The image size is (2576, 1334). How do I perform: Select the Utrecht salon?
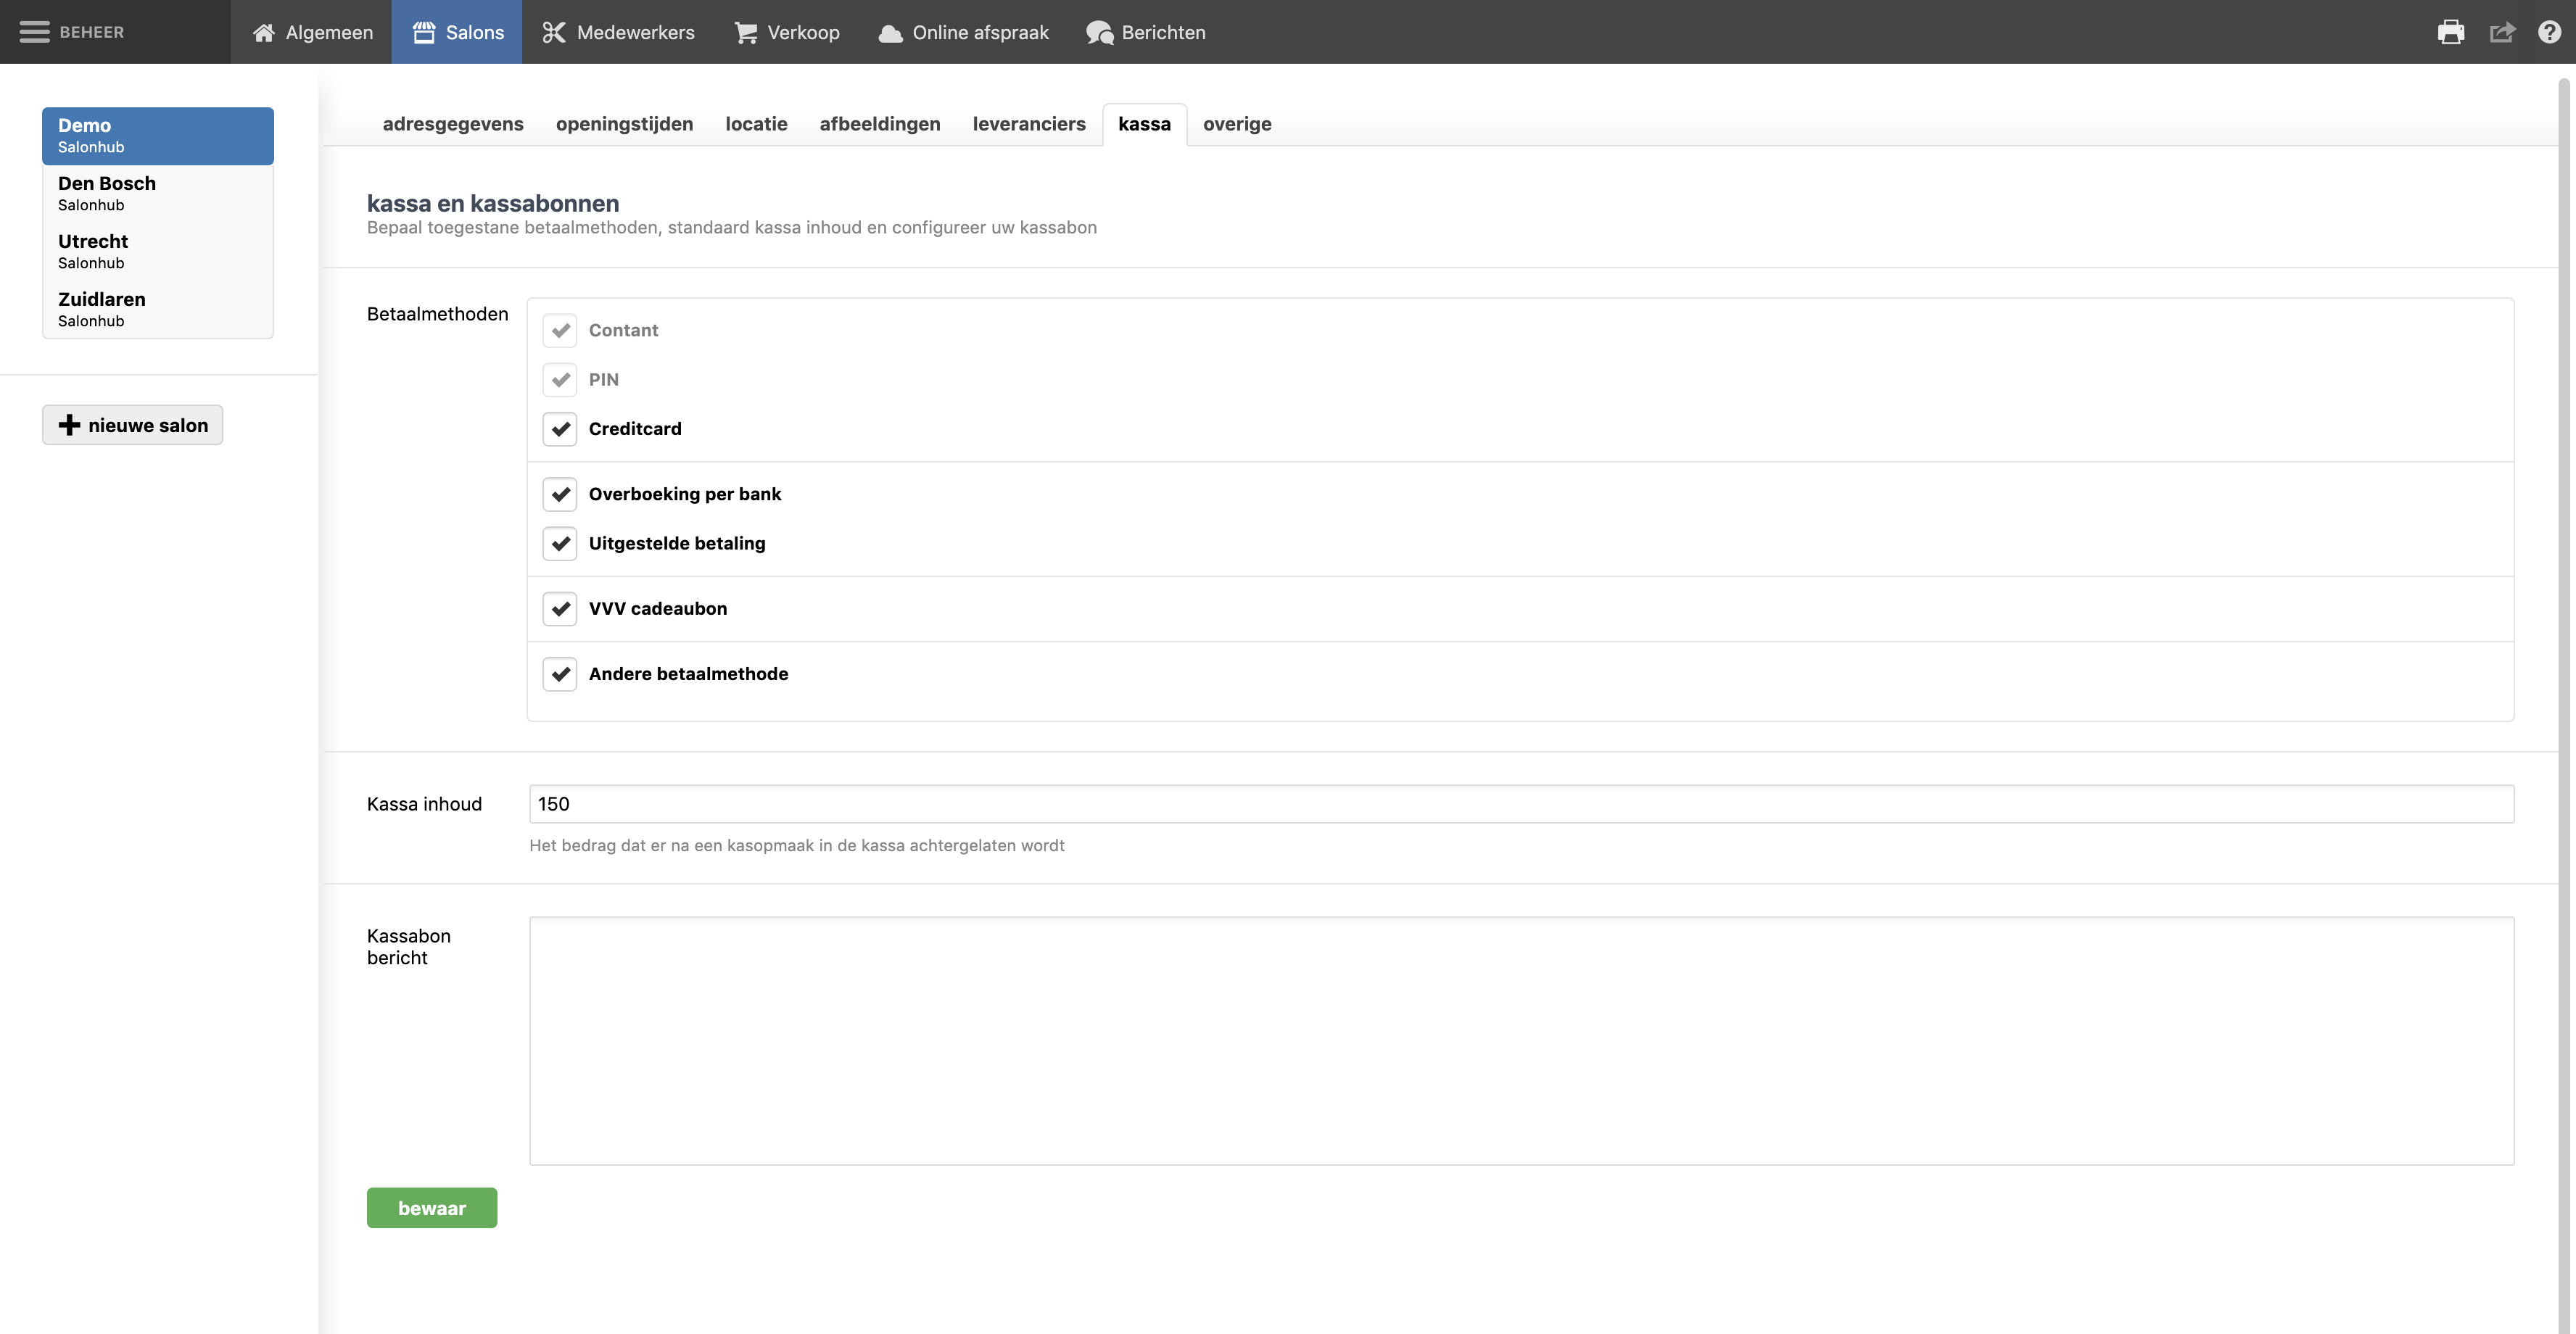pos(158,252)
